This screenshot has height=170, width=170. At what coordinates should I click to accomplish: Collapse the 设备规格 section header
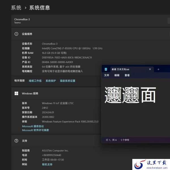91,34
